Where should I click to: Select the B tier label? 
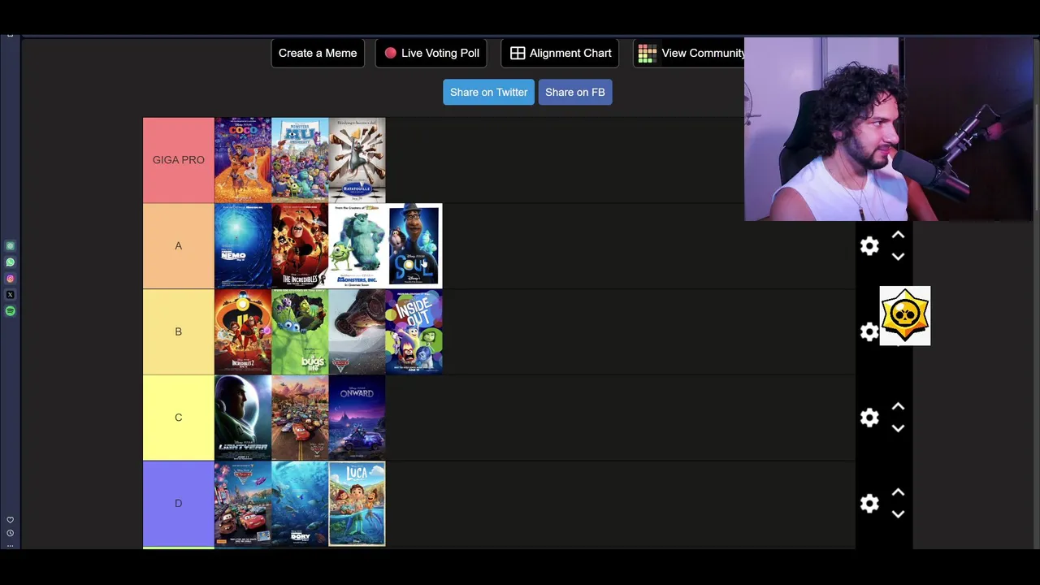[179, 331]
